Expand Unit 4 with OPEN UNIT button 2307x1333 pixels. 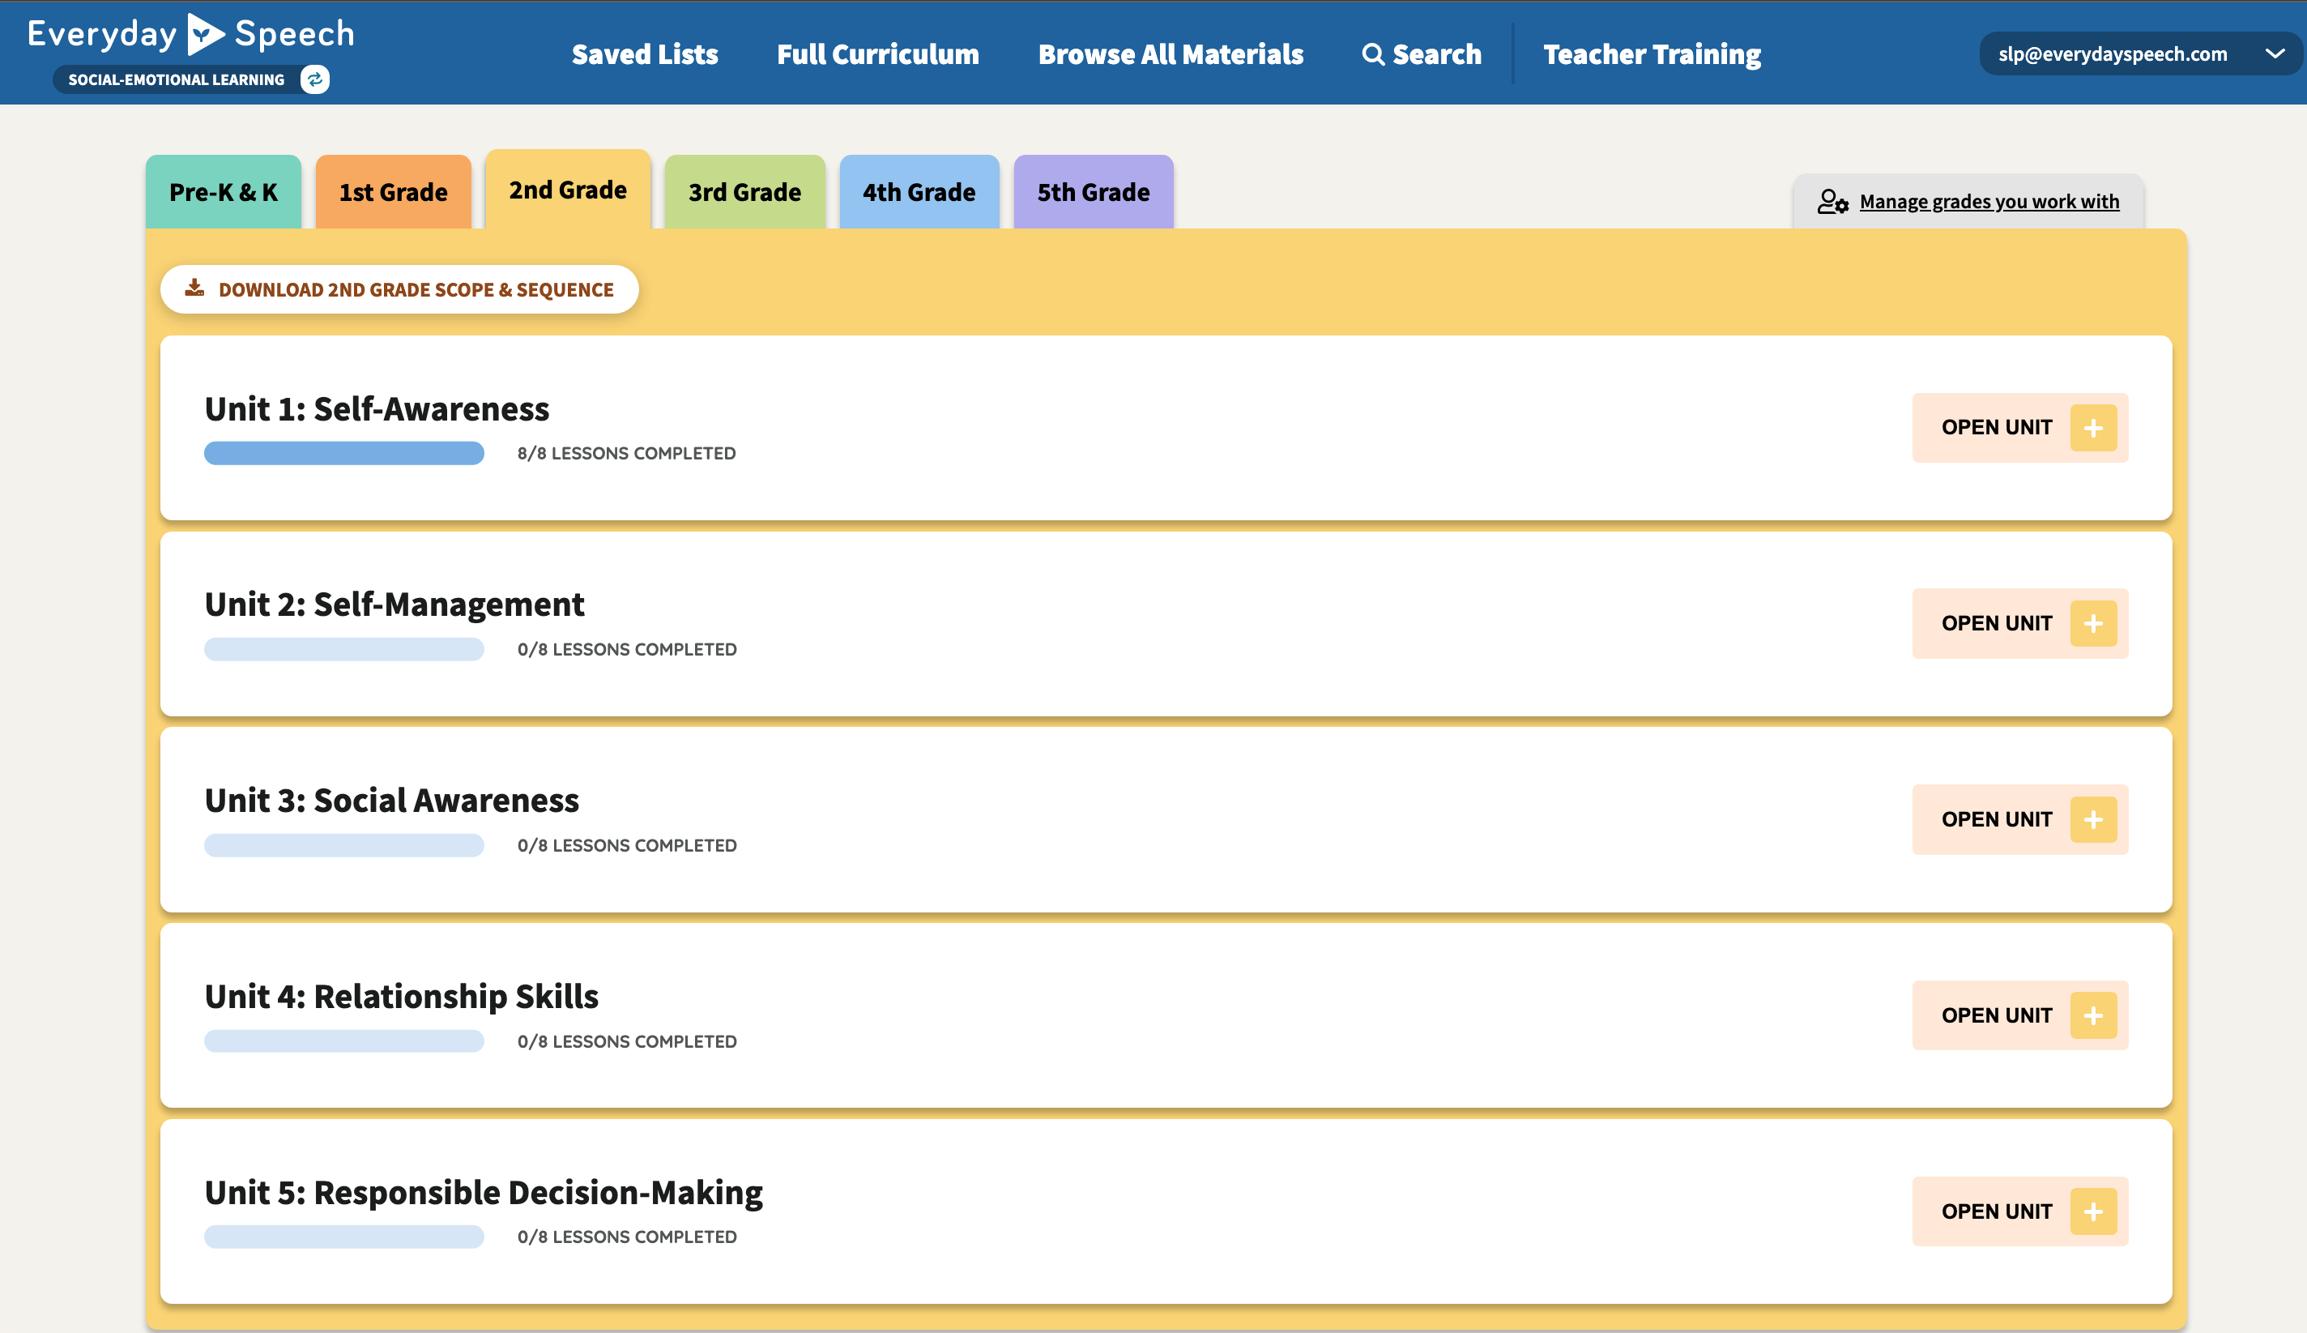point(2019,1015)
